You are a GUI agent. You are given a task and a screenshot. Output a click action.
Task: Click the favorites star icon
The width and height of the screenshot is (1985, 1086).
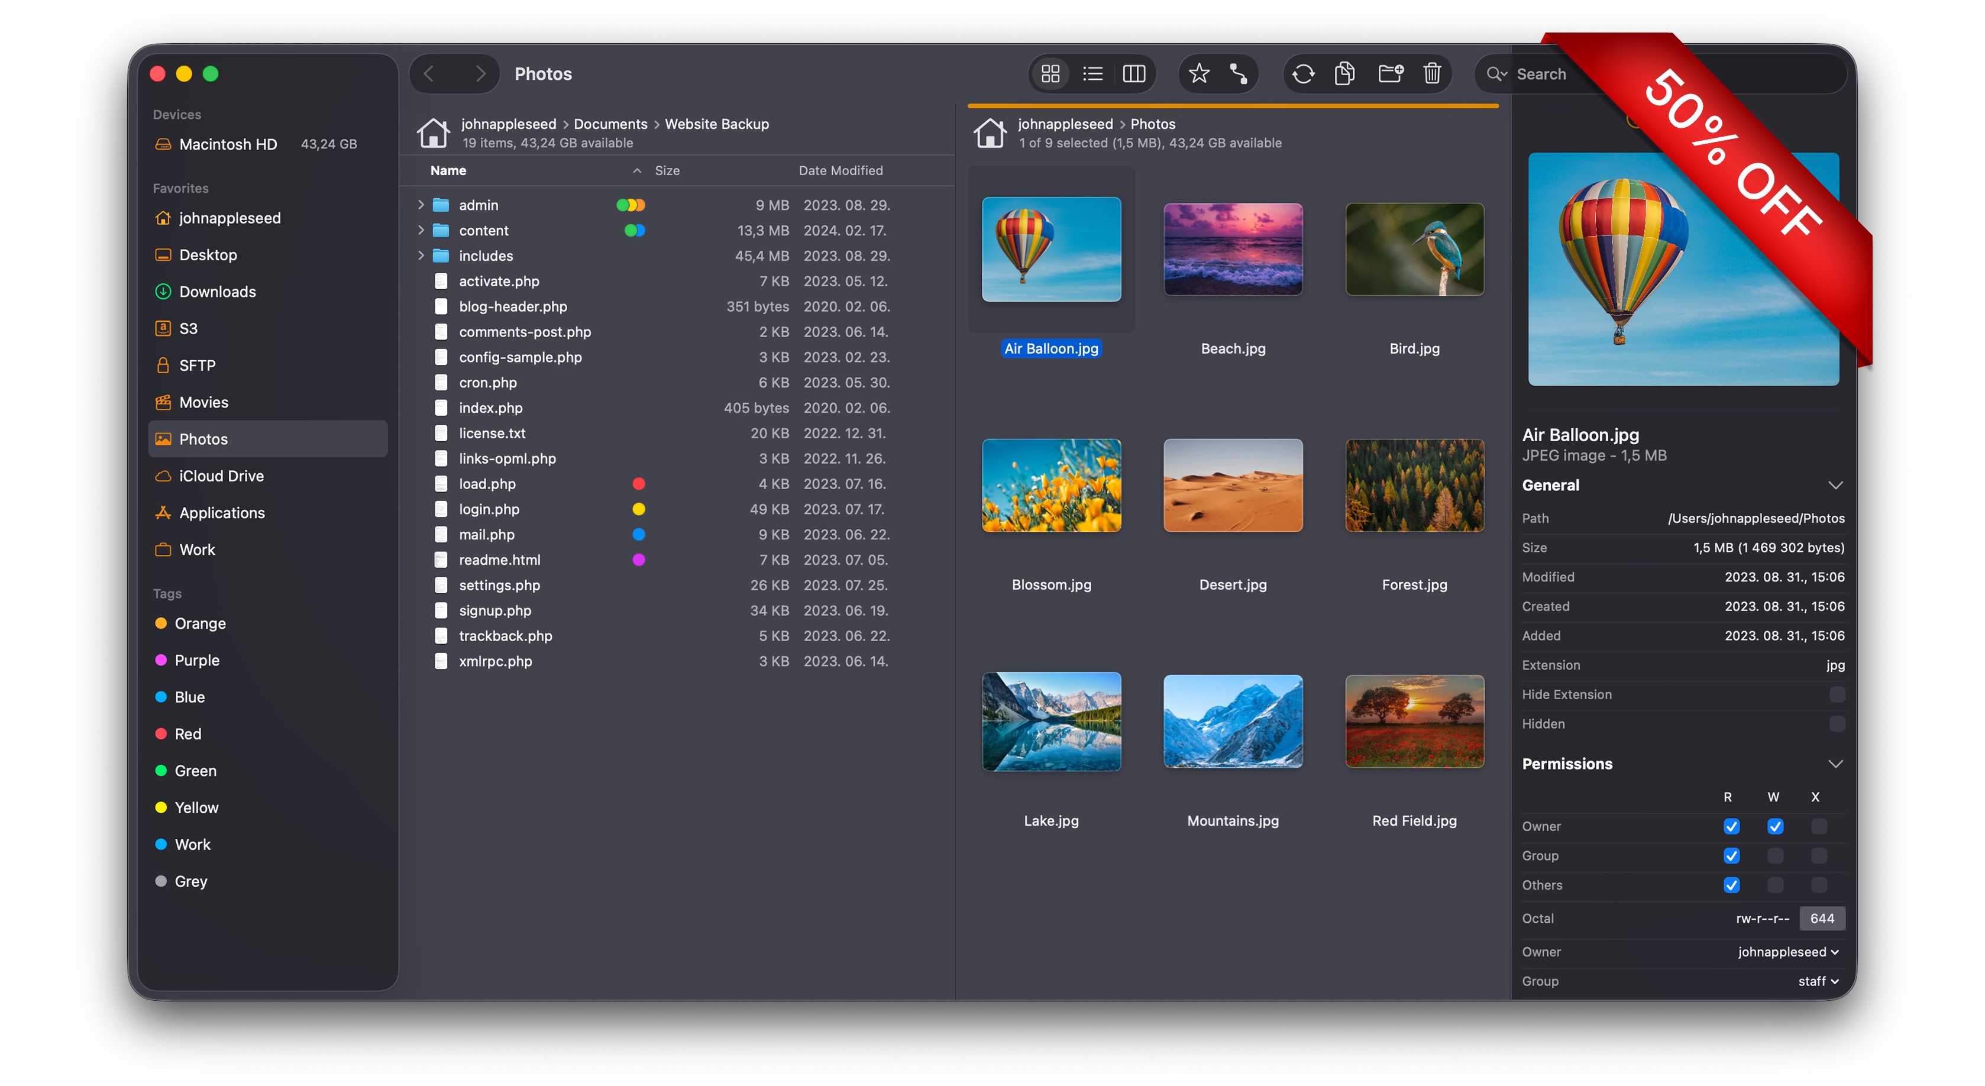point(1198,74)
